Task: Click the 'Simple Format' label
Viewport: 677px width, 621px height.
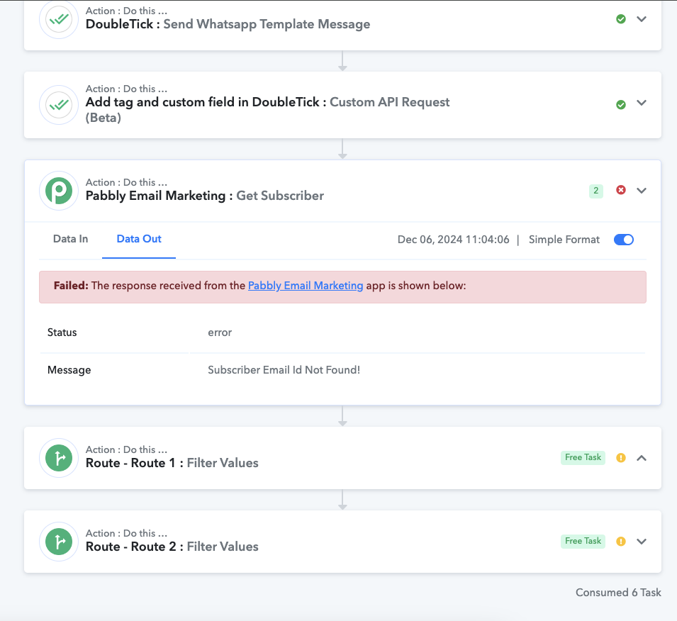Action: [564, 240]
